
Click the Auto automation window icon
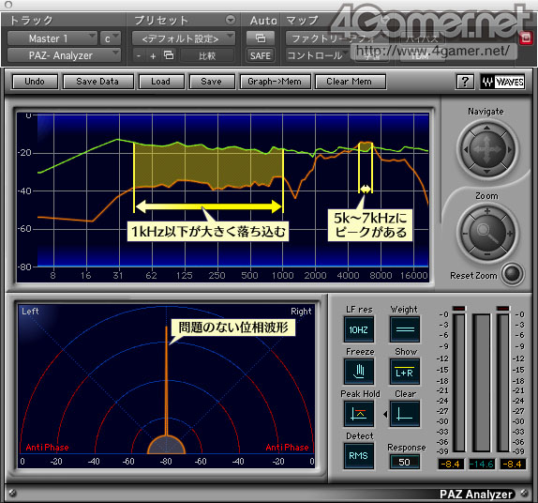261,38
